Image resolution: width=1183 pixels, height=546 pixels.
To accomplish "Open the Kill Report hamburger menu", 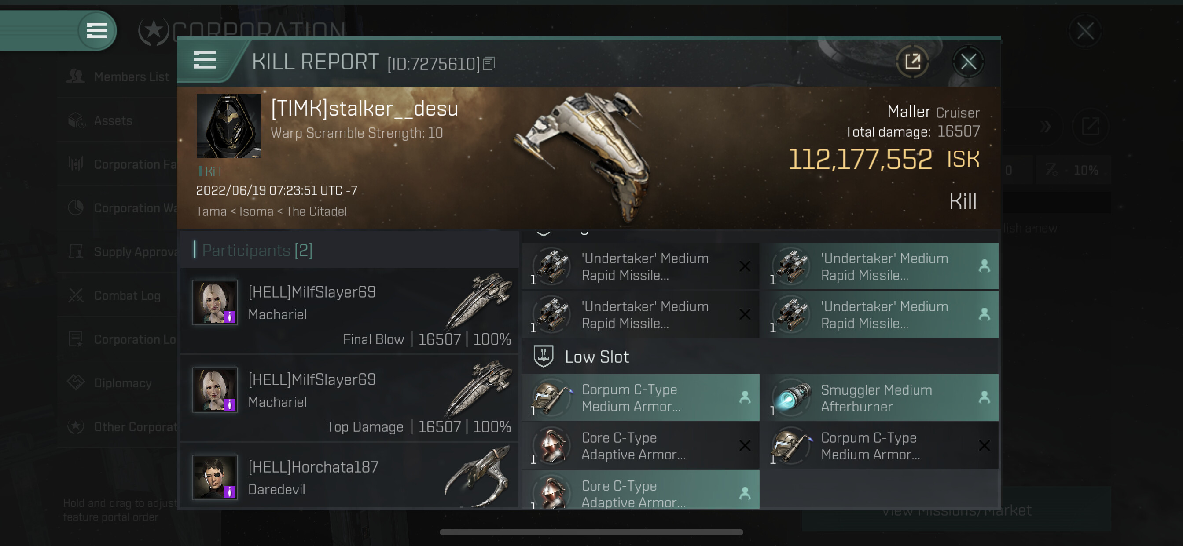I will pyautogui.click(x=204, y=60).
